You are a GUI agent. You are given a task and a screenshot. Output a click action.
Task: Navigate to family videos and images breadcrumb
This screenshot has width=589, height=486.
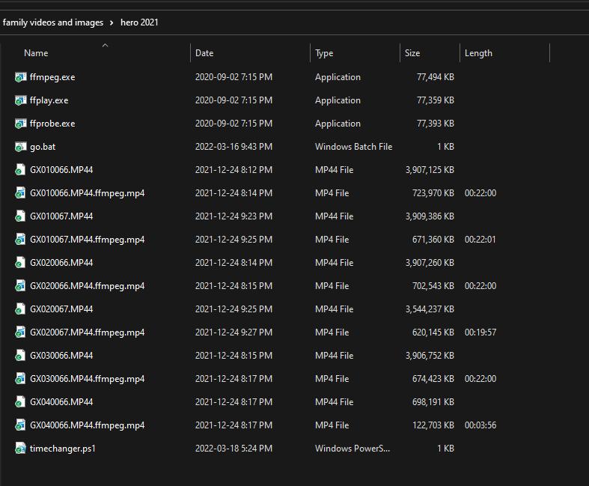[x=53, y=22]
